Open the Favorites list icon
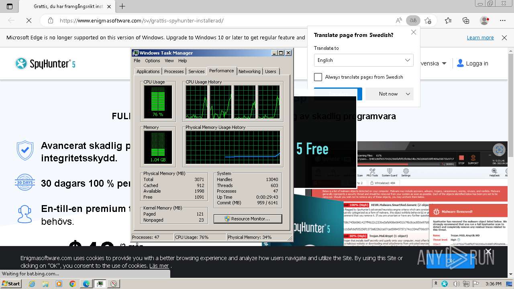Image resolution: width=514 pixels, height=289 pixels. pos(448,20)
